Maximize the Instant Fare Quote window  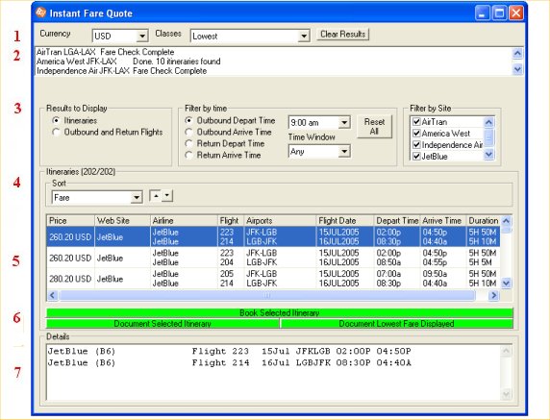tap(499, 13)
